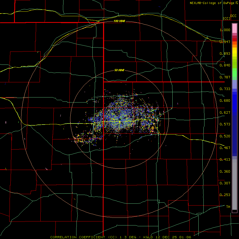Click the [CC] label above the color bar

tap(227, 18)
